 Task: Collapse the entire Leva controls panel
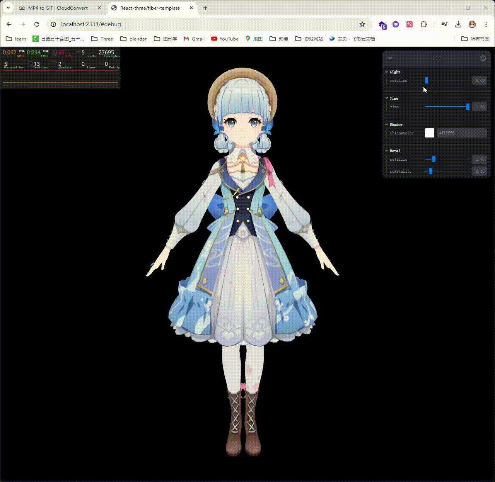click(x=389, y=58)
